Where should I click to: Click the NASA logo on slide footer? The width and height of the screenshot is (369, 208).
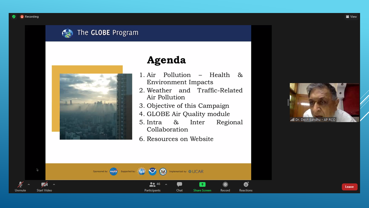tap(114, 171)
